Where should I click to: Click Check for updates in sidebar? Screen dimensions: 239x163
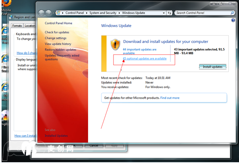[x=57, y=32]
